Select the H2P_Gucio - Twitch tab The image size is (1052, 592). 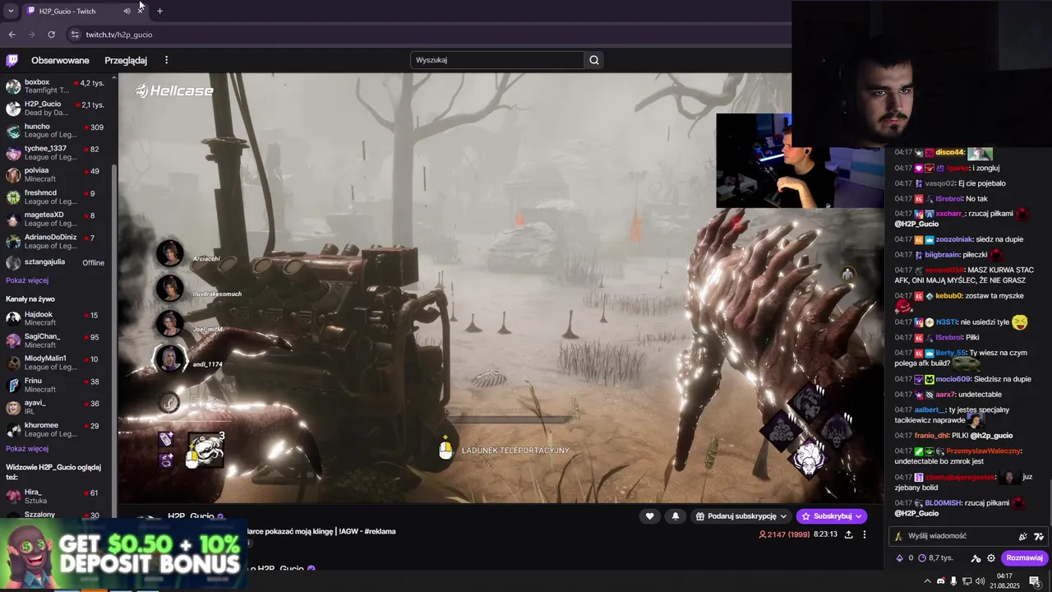[84, 11]
